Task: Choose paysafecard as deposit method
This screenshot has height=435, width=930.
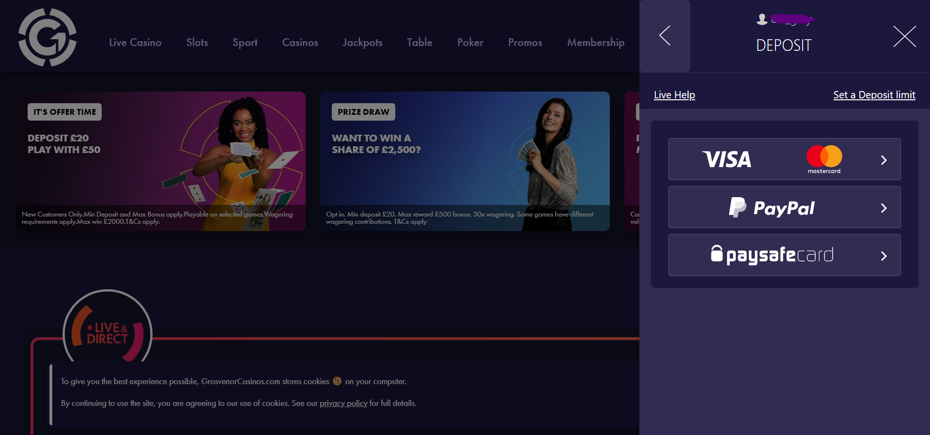Action: [784, 255]
